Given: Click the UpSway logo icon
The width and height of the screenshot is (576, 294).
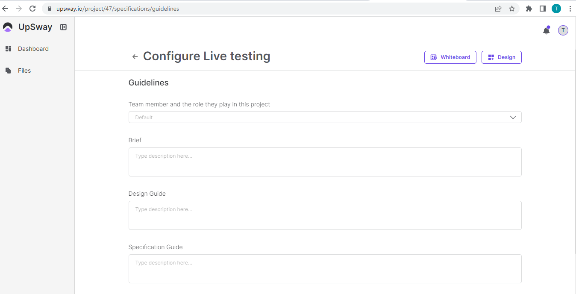Looking at the screenshot, I should coord(8,27).
